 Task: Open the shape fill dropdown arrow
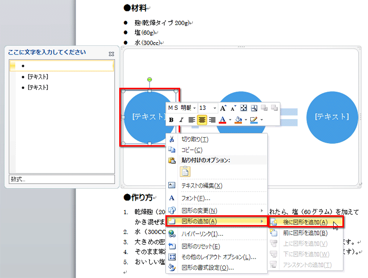point(246,120)
